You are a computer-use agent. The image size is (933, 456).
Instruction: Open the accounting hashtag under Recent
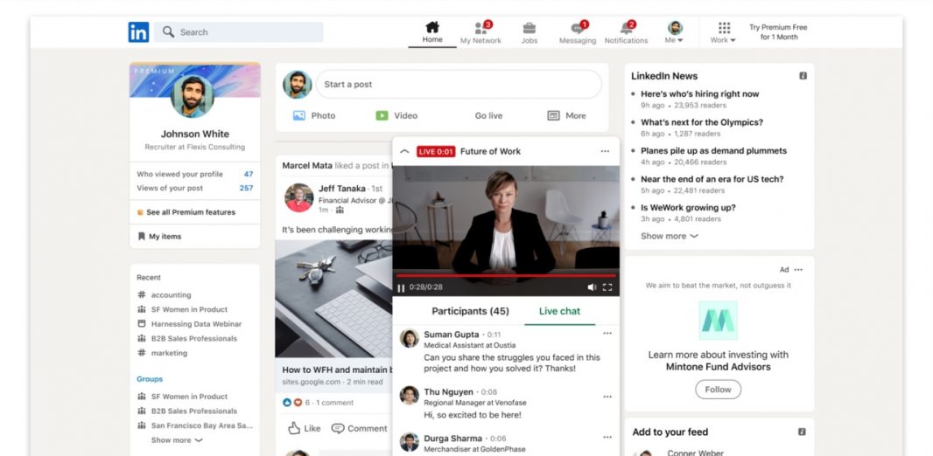165,295
